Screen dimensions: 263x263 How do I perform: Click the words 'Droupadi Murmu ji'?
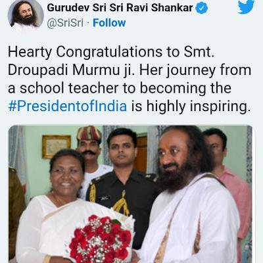click(x=70, y=70)
